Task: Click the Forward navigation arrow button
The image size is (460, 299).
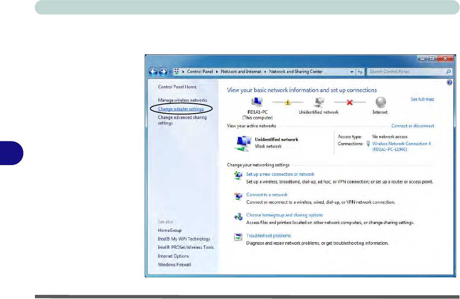Action: (x=163, y=72)
